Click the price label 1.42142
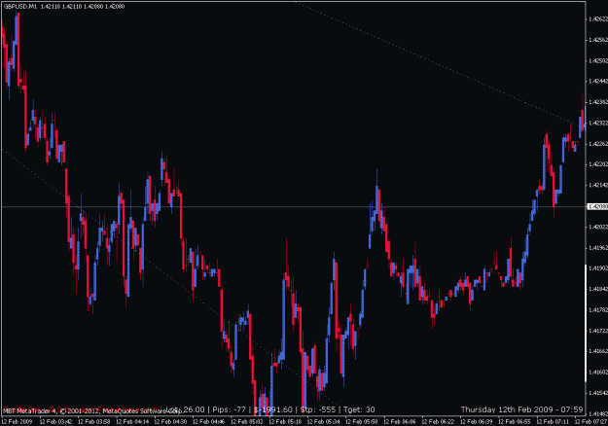This screenshot has width=608, height=426. [x=598, y=186]
